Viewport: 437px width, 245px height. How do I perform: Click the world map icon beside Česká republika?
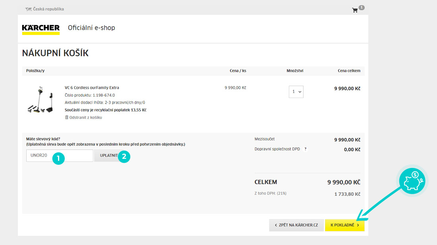pyautogui.click(x=28, y=9)
